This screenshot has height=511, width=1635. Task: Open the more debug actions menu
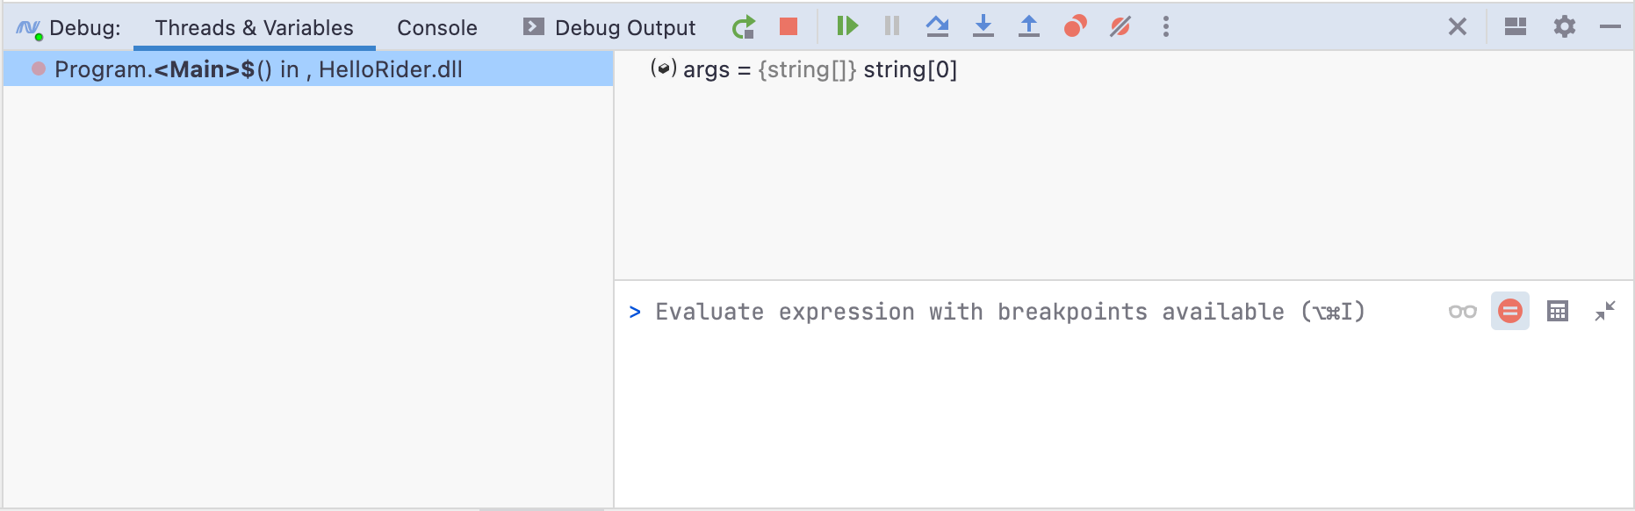[1166, 26]
